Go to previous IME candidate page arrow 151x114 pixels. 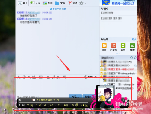tap(82, 105)
